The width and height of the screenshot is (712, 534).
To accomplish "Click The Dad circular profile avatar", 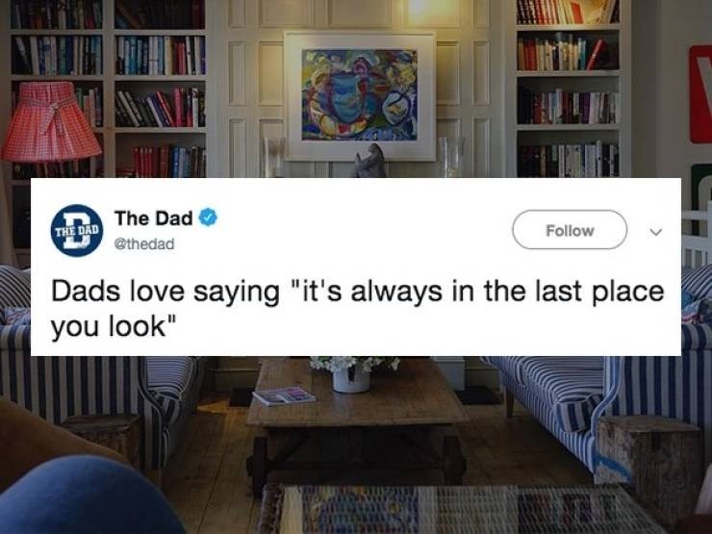I will [77, 231].
